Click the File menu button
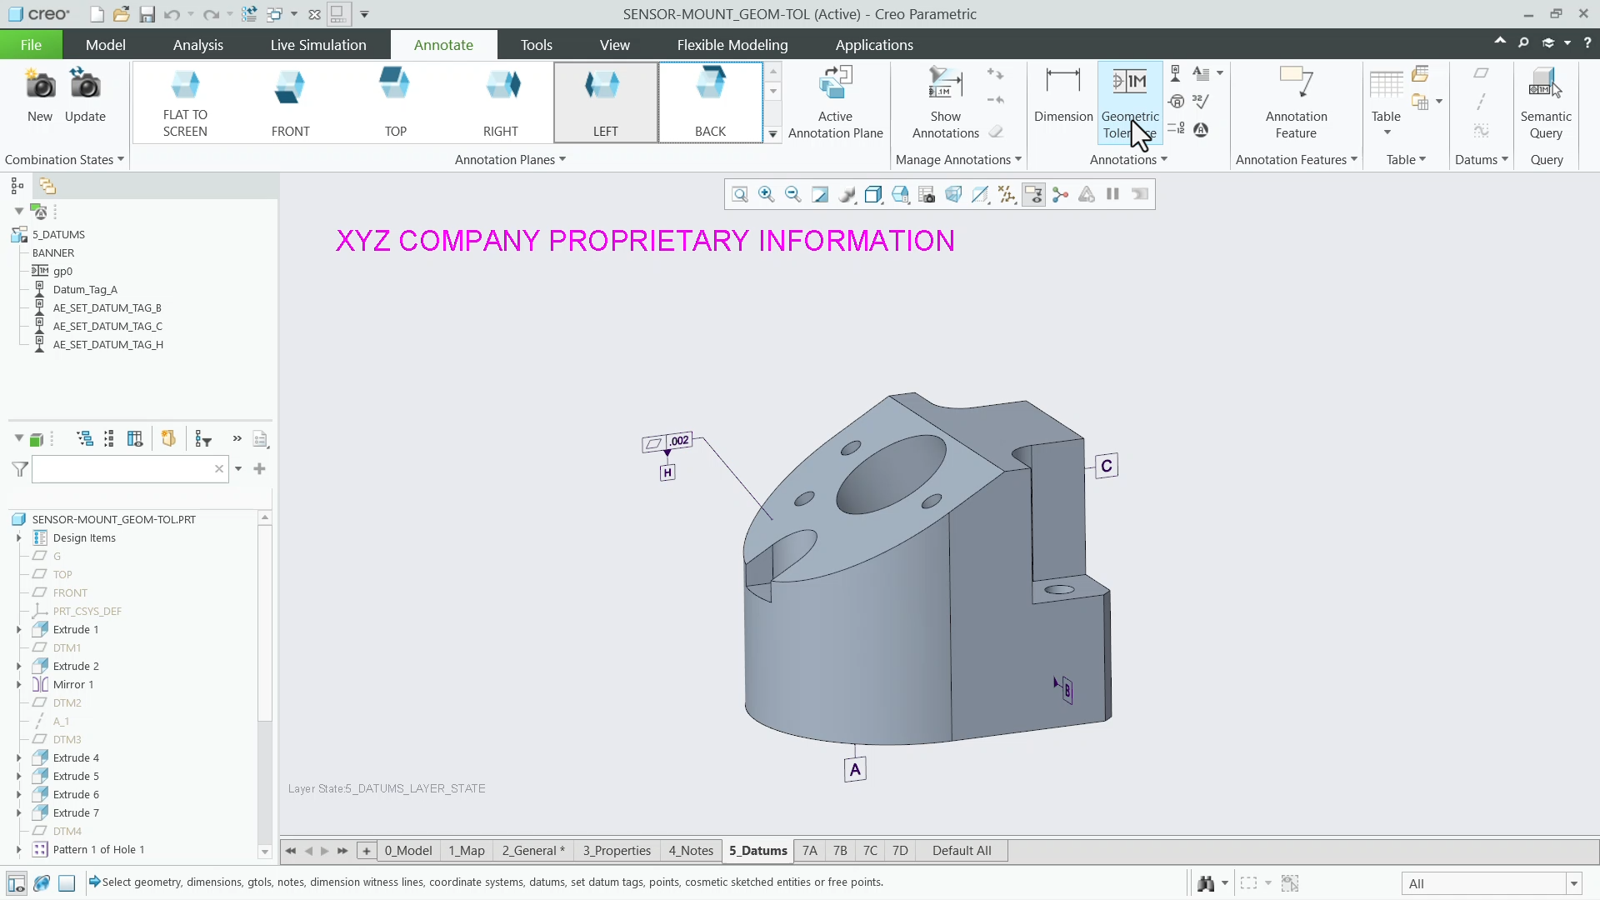 (31, 45)
